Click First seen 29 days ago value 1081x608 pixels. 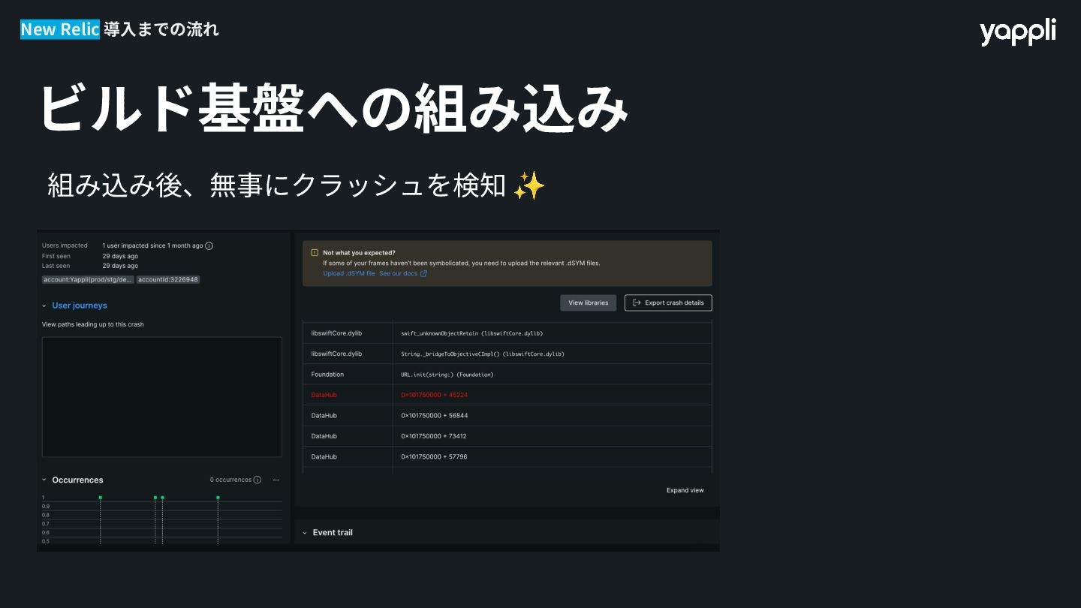[x=120, y=256]
